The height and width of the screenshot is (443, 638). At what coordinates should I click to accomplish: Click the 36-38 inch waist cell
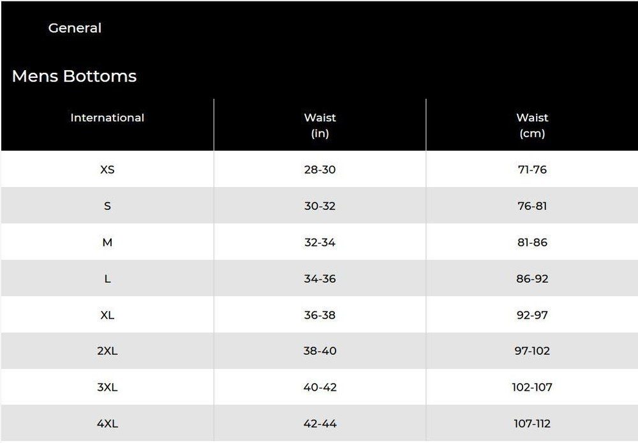[x=320, y=315]
